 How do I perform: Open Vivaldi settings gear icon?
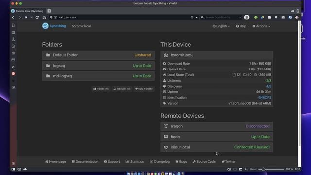coord(13,164)
